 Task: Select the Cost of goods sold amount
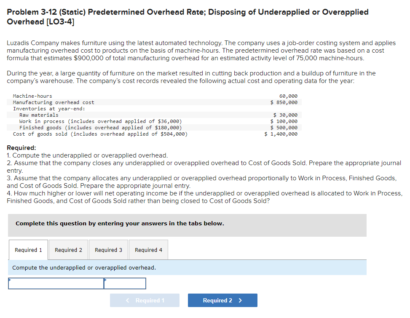pos(285,134)
